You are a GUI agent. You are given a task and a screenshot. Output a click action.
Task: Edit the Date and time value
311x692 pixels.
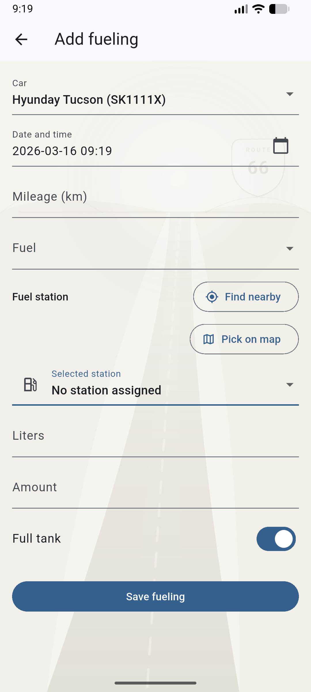pos(115,151)
